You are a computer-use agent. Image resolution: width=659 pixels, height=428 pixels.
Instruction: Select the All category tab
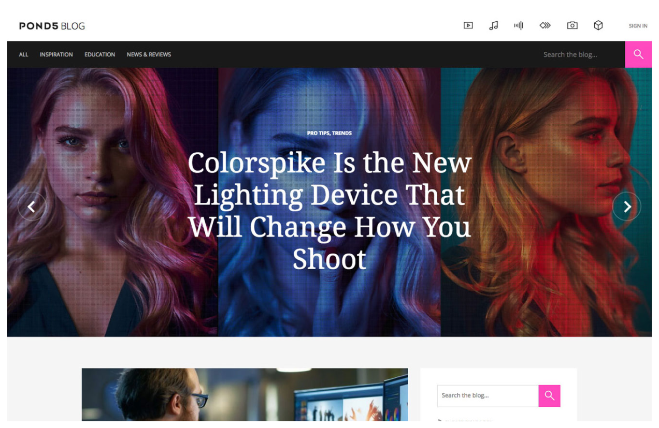pos(24,54)
